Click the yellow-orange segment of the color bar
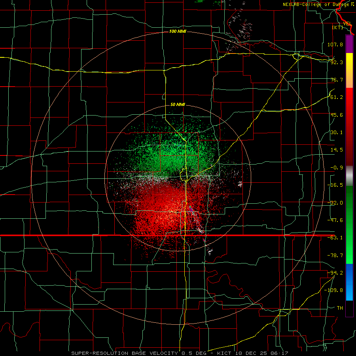 point(349,70)
